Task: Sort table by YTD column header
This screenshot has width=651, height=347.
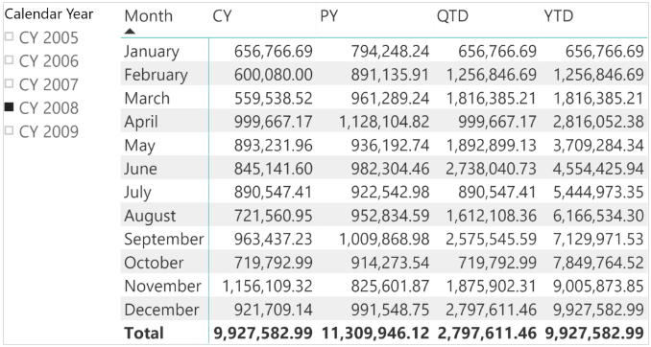Action: click(x=559, y=16)
